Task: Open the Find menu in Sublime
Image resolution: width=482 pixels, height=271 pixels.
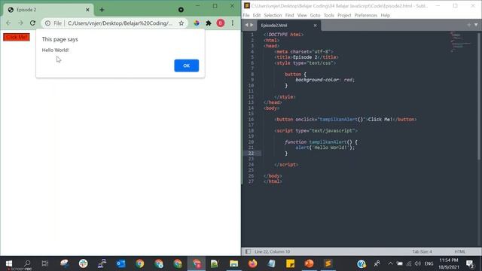Action: click(289, 15)
